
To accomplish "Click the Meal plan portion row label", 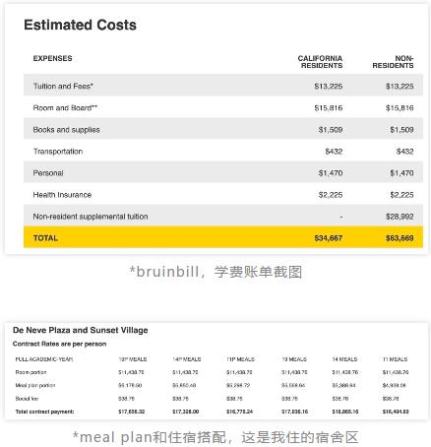I will click(x=35, y=385).
